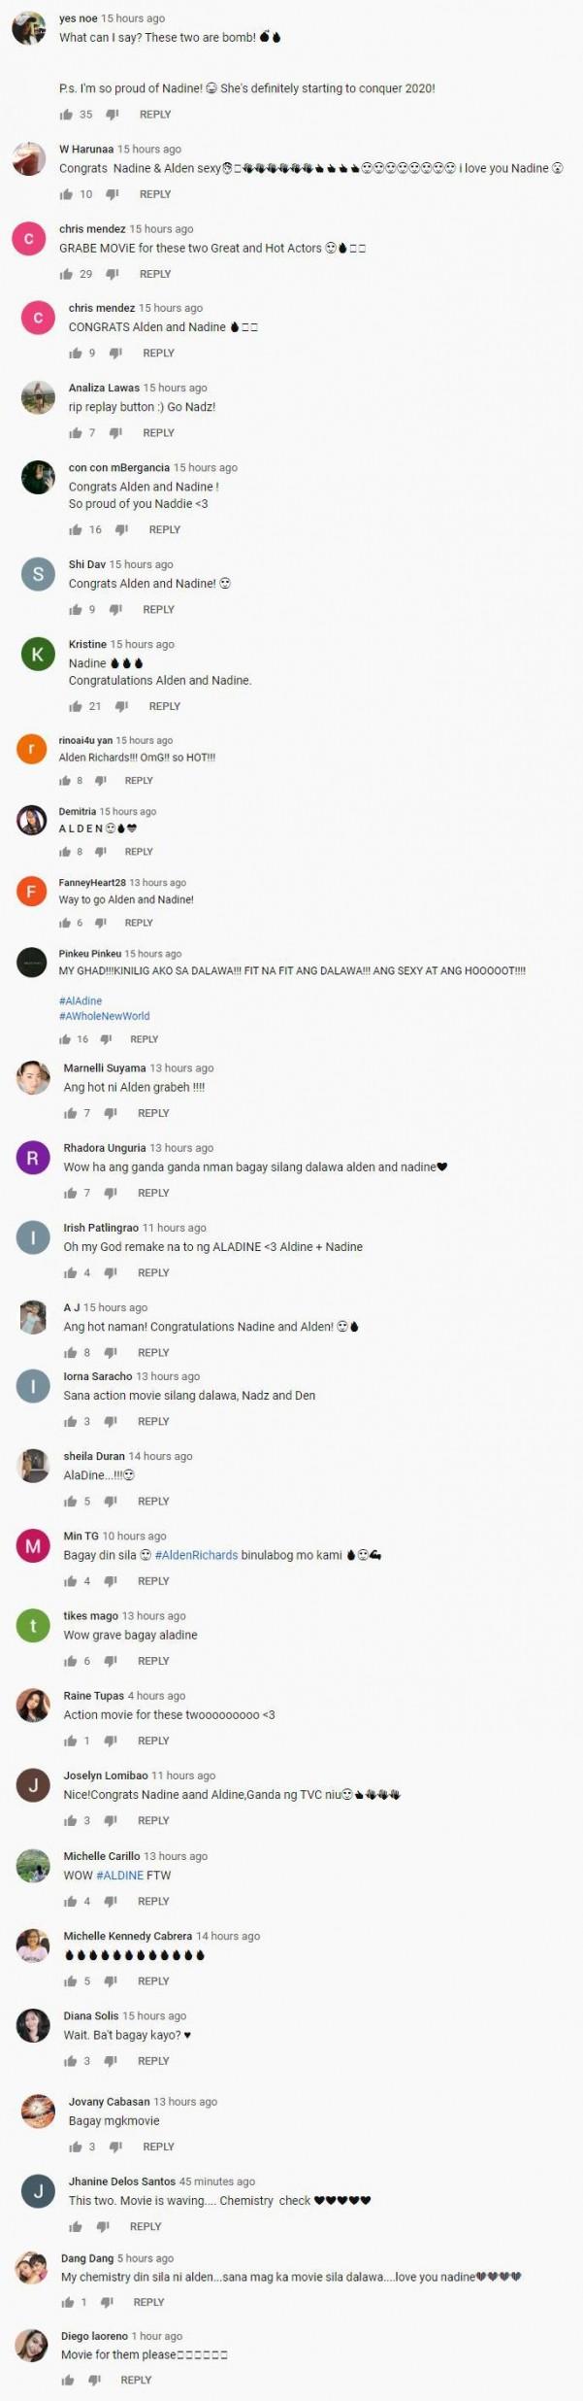Dislike W Harunaa's comment
This screenshot has width=583, height=2401.
tap(112, 194)
